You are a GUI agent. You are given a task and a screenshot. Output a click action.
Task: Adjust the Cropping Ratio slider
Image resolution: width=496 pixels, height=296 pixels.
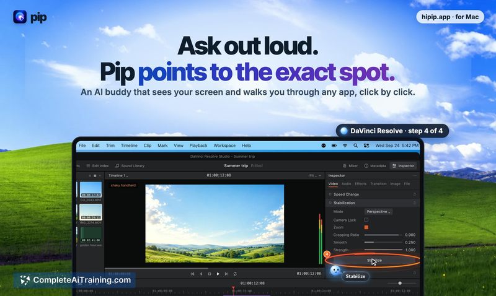(x=383, y=235)
